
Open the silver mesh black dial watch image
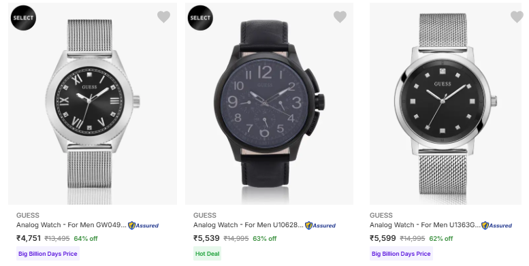pyautogui.click(x=445, y=104)
